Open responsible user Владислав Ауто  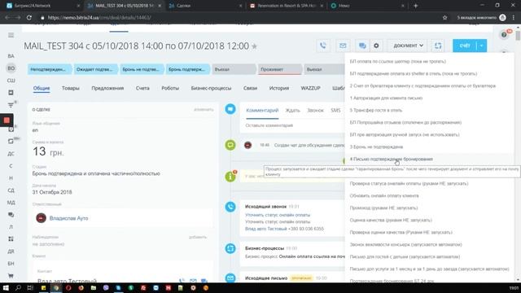tap(68, 218)
